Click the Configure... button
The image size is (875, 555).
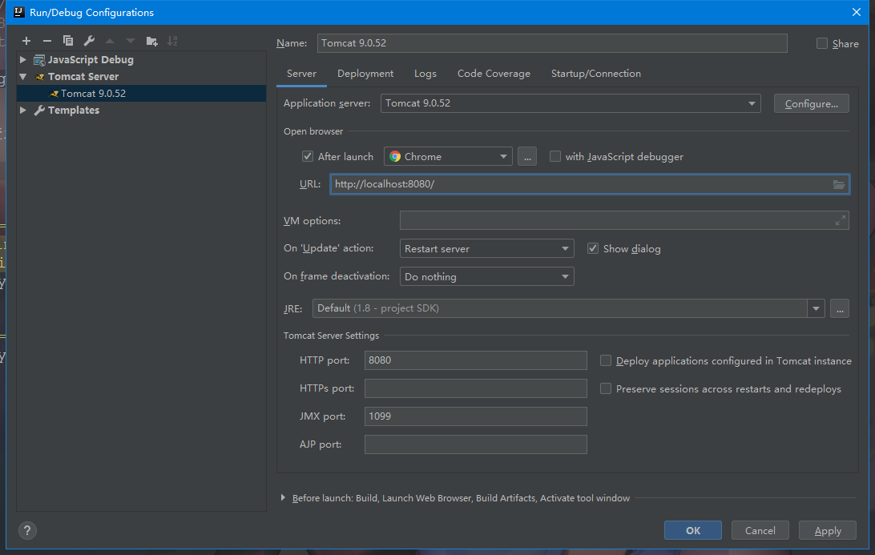(x=812, y=104)
